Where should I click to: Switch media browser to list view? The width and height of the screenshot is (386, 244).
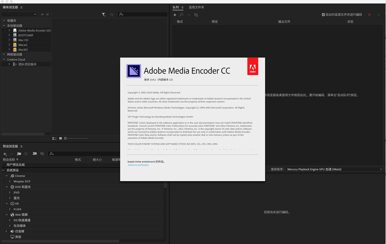pyautogui.click(x=55, y=138)
